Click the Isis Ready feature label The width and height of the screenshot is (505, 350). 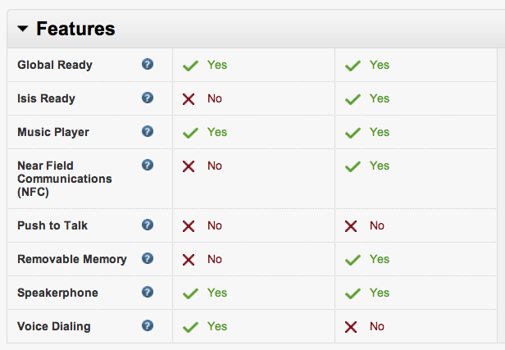(x=46, y=98)
